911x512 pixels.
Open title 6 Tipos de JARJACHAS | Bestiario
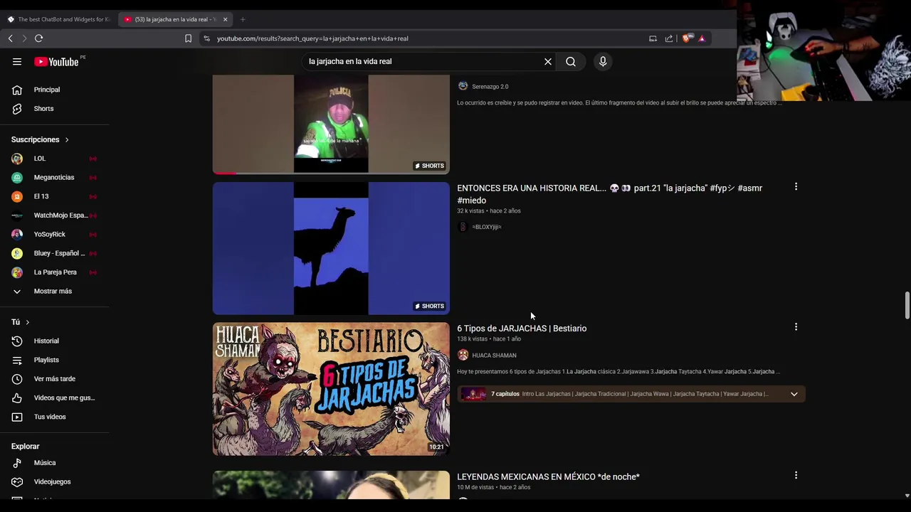[x=522, y=329]
